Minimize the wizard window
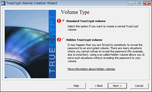Image resolution: width=152 pixels, height=92 pixels. click(131, 3)
